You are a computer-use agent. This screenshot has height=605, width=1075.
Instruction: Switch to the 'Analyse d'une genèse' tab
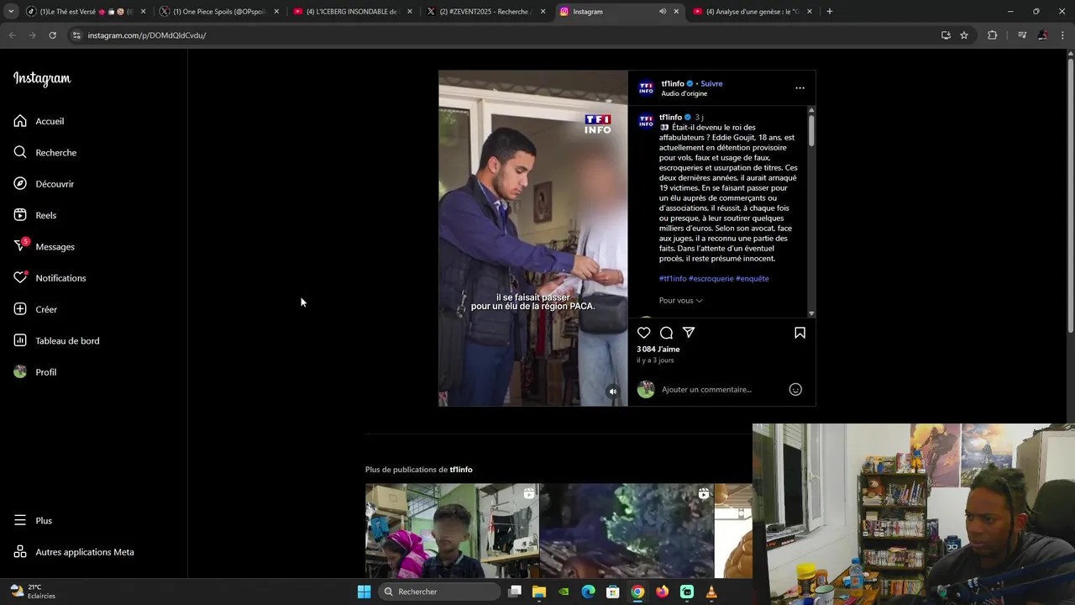[752, 12]
